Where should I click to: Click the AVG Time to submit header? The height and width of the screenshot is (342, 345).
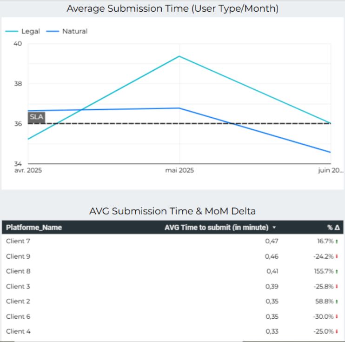click(217, 228)
